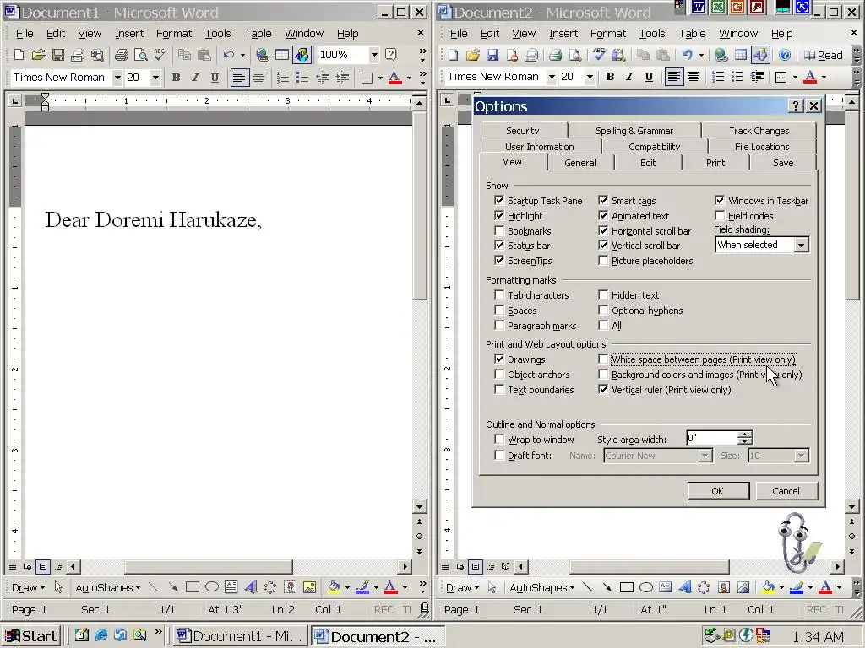865x648 pixels.
Task: Switch to Spelling & Grammar tab
Action: click(x=634, y=131)
